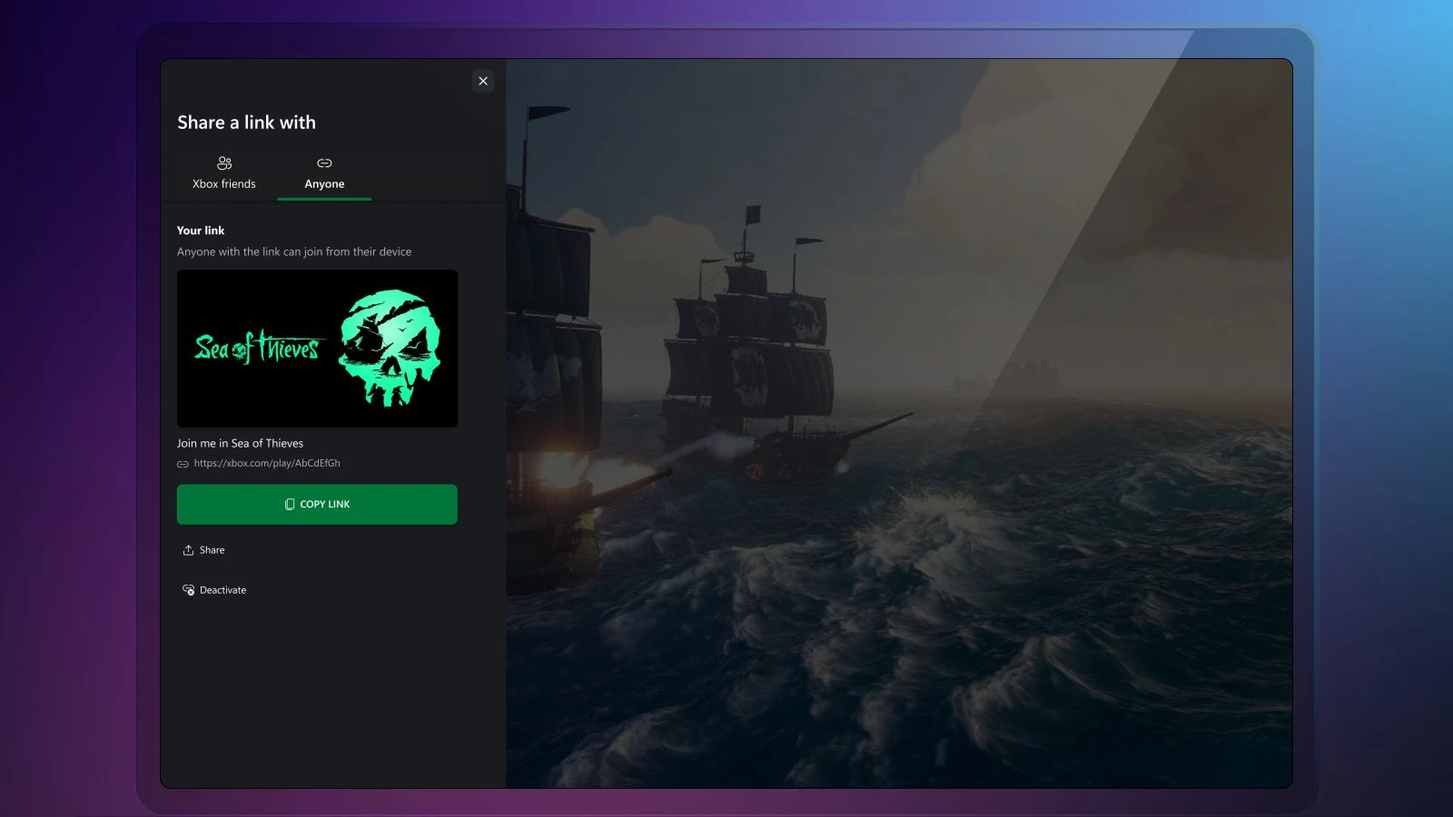This screenshot has width=1453, height=817.
Task: Click the small link icon beside the URL
Action: 183,464
